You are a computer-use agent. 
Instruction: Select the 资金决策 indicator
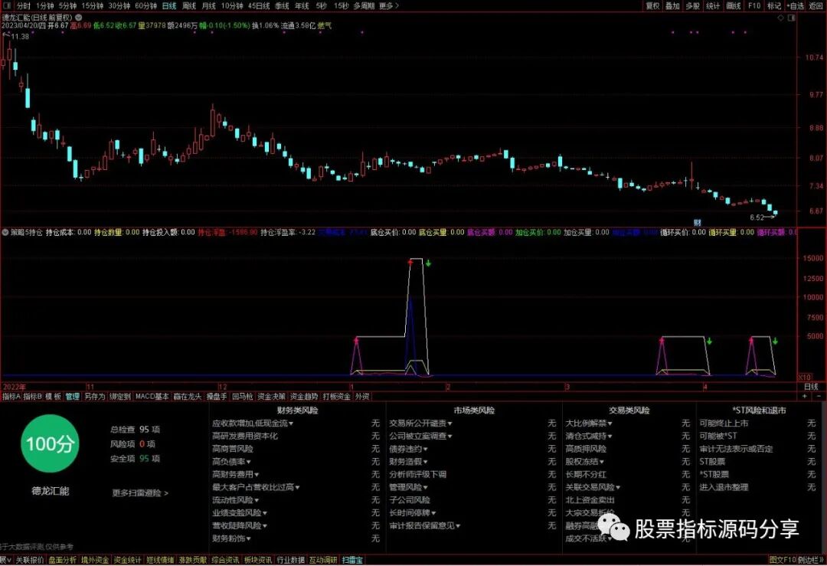(272, 396)
